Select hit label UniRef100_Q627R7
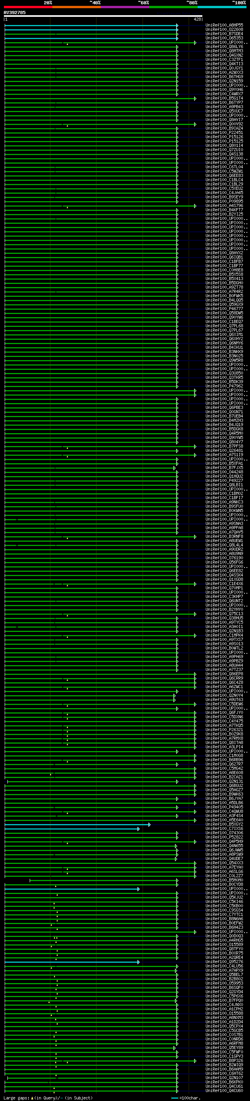250x1101 pixels. click(x=224, y=764)
